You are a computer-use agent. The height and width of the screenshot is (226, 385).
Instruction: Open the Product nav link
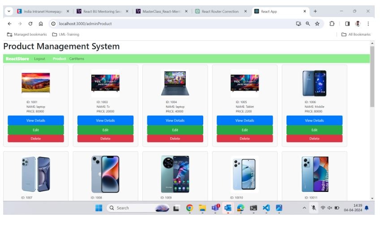click(x=59, y=59)
